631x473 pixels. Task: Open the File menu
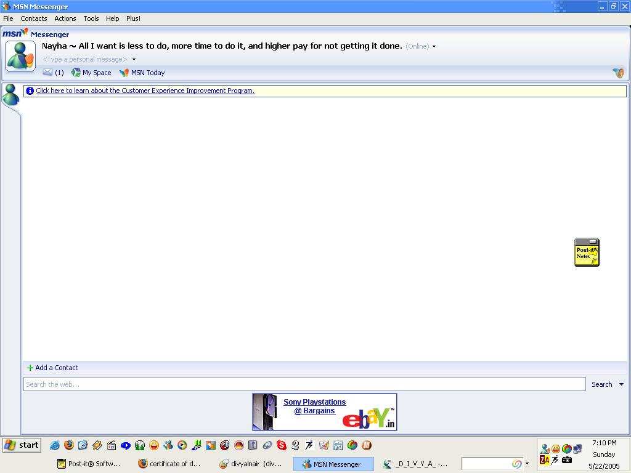tap(8, 18)
